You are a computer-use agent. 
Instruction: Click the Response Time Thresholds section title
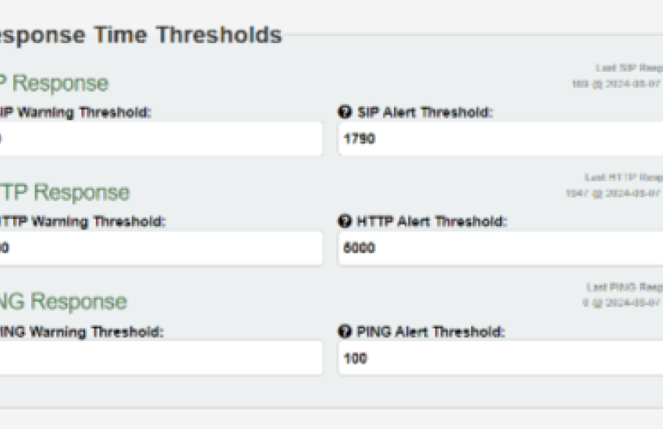pyautogui.click(x=141, y=34)
